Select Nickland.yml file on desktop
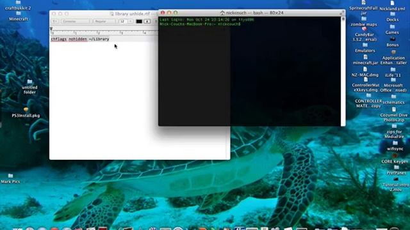Viewport: 410px width, 230px height. 392,6
